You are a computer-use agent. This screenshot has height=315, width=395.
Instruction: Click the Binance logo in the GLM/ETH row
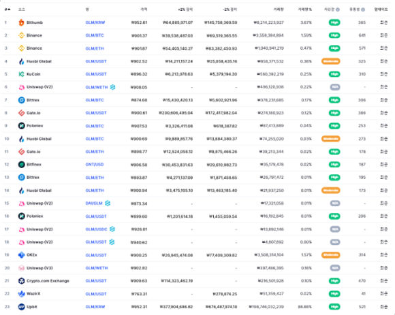click(21, 48)
